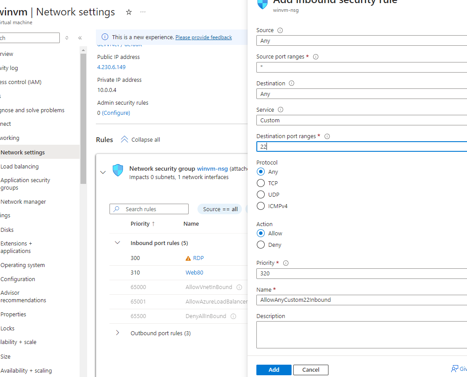Choose the Deny action radio button
This screenshot has width=467, height=377.
261,245
